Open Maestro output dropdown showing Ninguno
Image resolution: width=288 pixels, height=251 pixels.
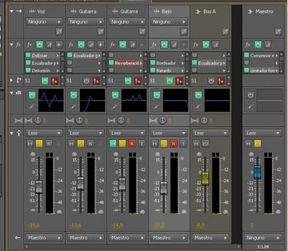tap(263, 238)
